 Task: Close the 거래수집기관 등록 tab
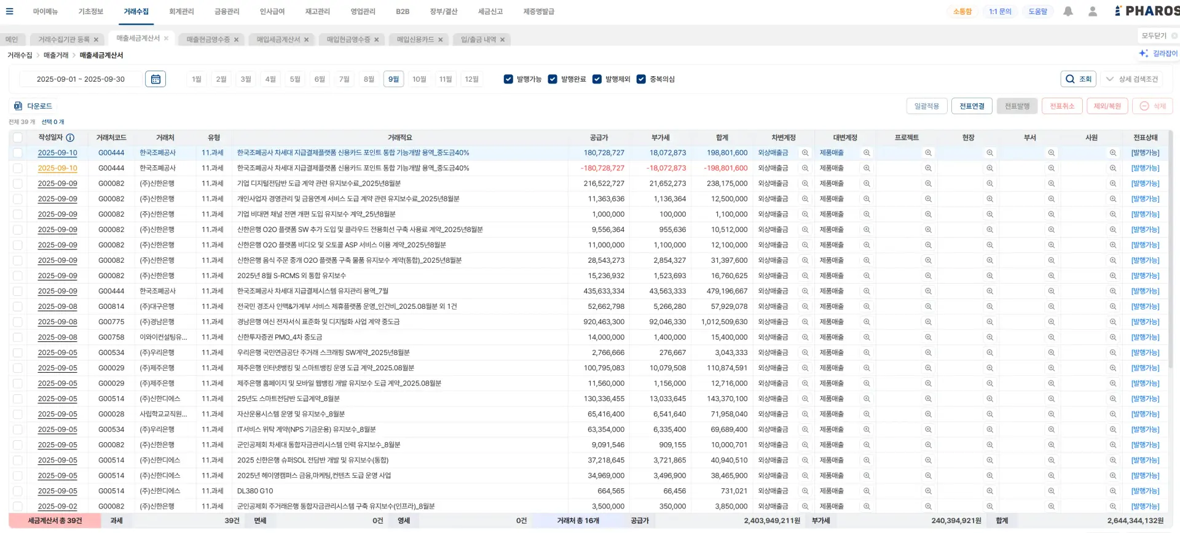tap(96, 40)
